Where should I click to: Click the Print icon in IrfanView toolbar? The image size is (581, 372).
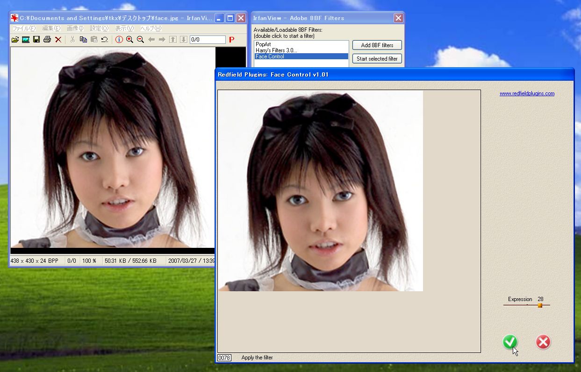point(47,40)
